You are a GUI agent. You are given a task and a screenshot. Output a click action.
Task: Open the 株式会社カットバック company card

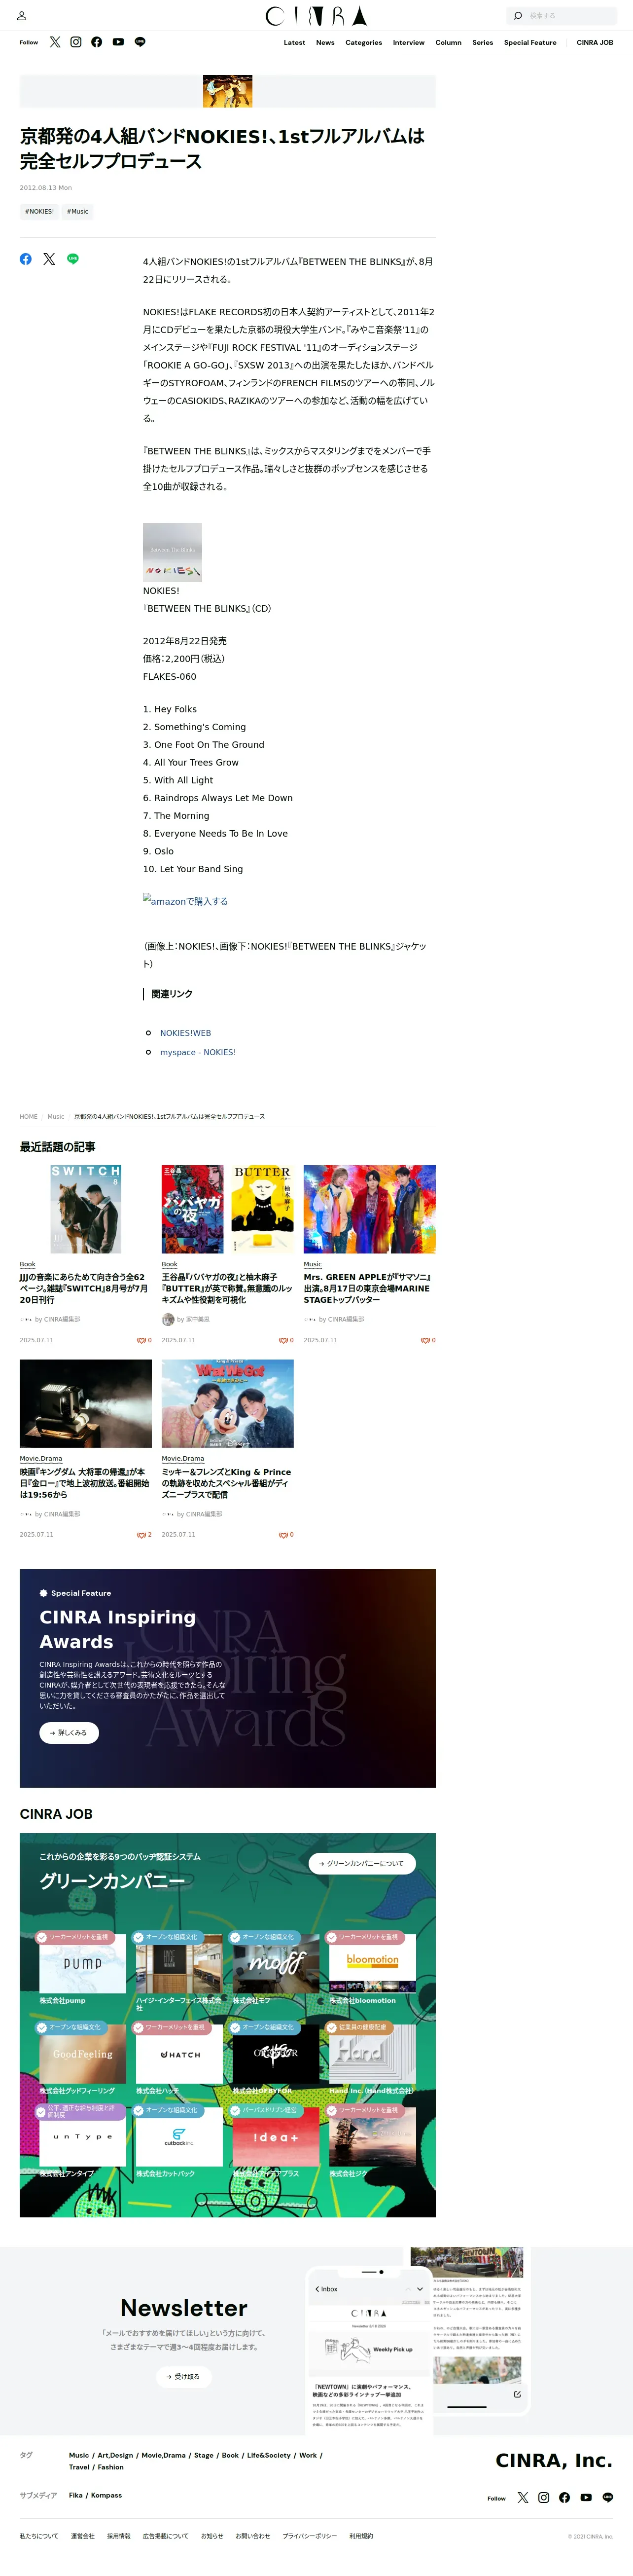(180, 2143)
